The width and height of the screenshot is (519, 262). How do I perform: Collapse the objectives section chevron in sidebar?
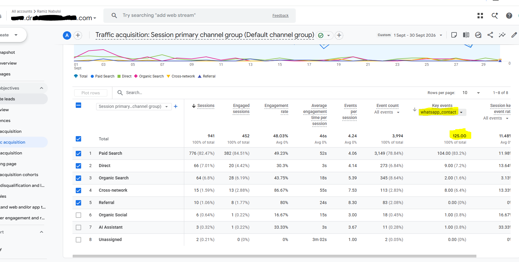click(41, 88)
